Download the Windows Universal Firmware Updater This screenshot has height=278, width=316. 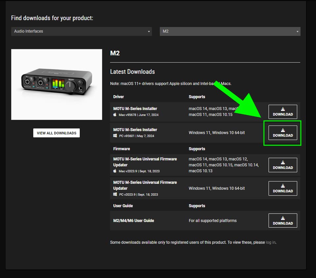coord(283,188)
